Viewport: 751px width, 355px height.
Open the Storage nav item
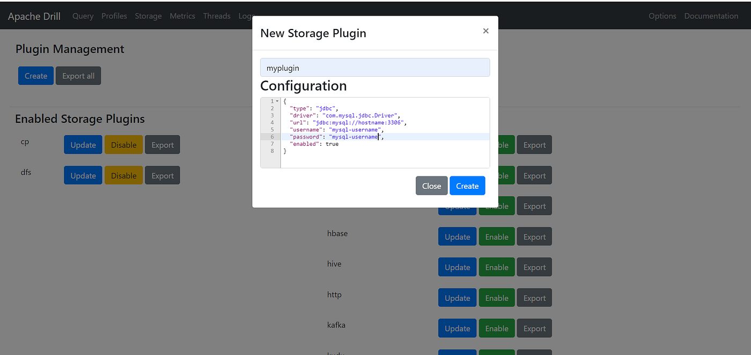pos(148,16)
